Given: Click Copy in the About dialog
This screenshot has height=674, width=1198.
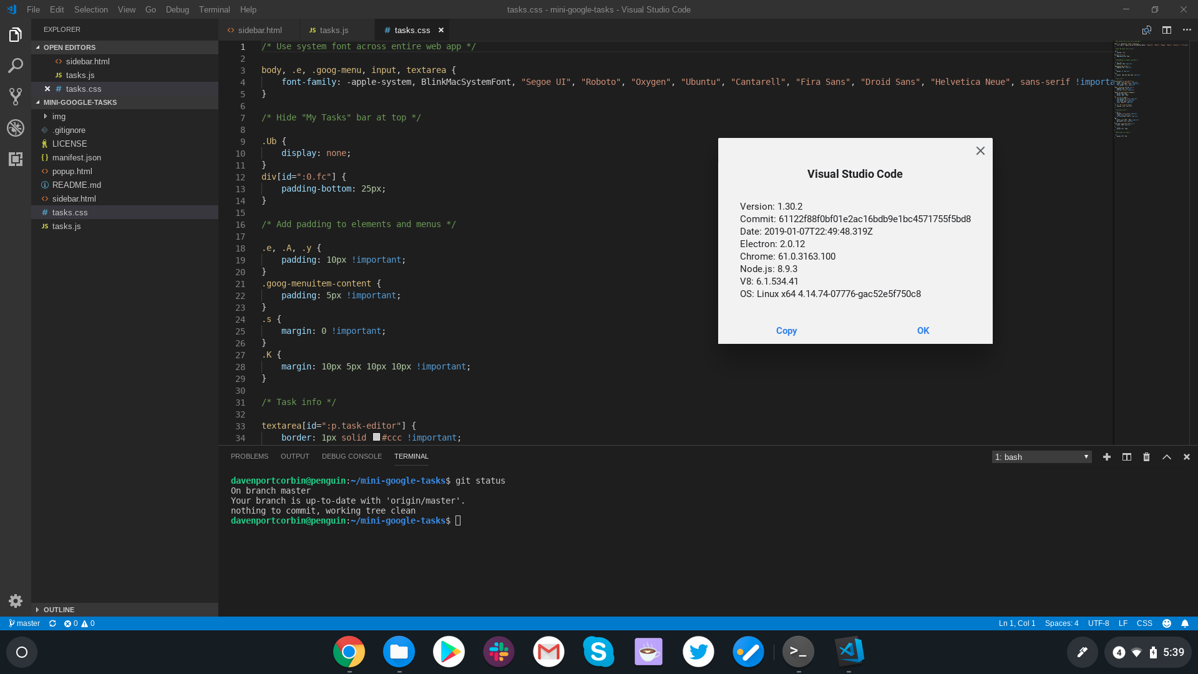Looking at the screenshot, I should click(x=786, y=331).
